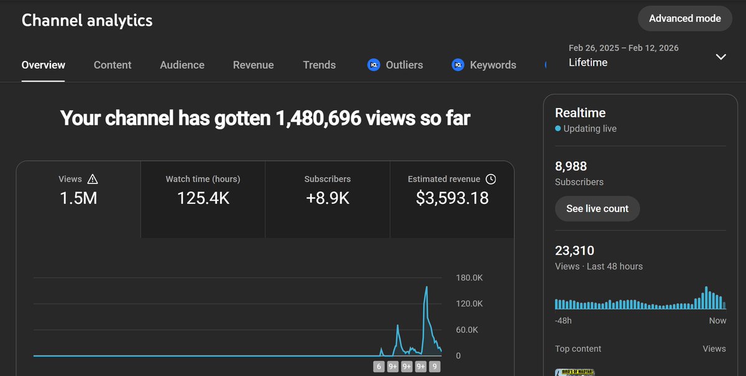Click the Updating live status text
746x376 pixels.
point(590,129)
